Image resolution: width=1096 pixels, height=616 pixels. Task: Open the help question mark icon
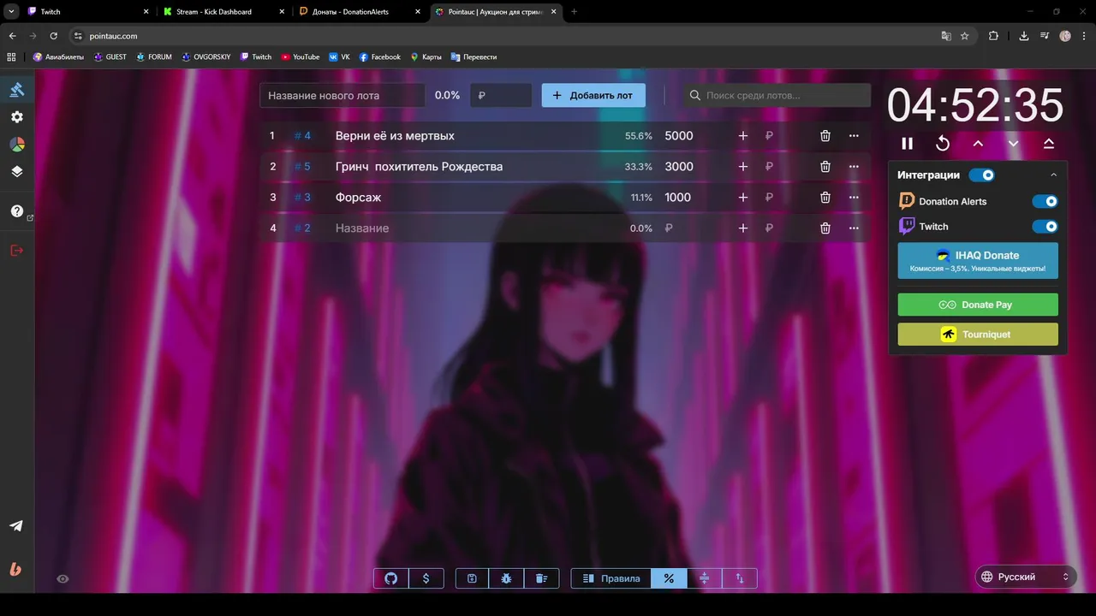17,211
